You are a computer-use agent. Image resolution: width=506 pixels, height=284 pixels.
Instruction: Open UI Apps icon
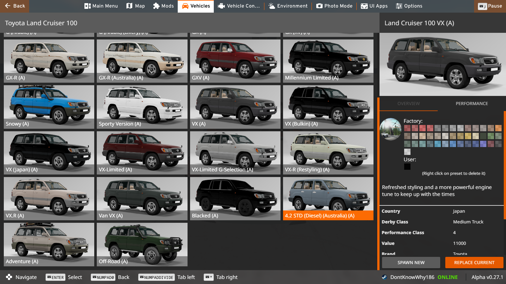(x=364, y=6)
